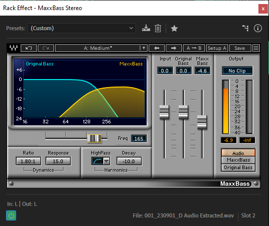Open channel map routing editor icon

(x=245, y=28)
